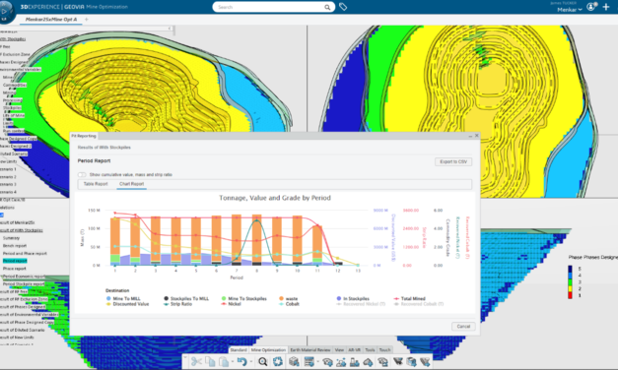Open the Standard toolbar tab

coord(239,349)
